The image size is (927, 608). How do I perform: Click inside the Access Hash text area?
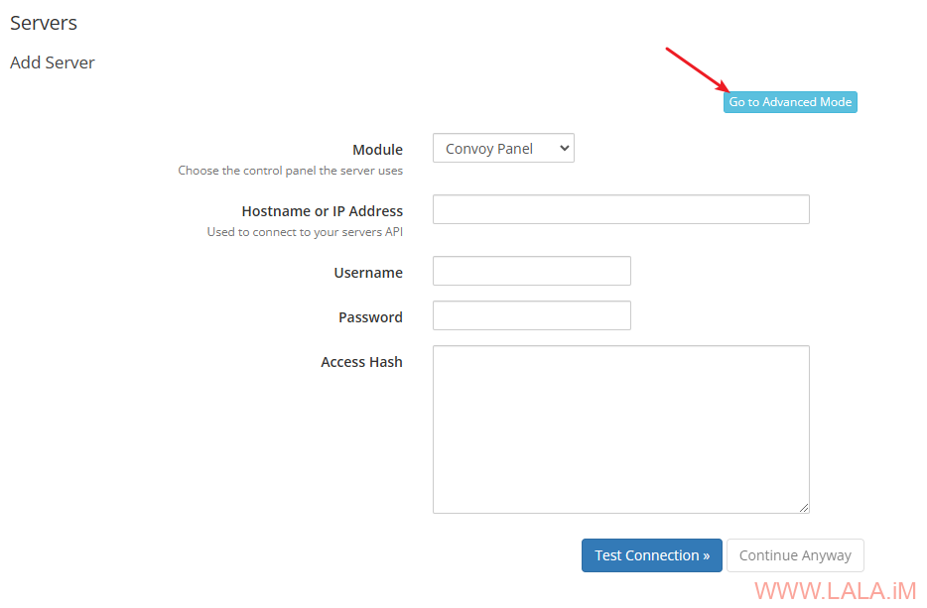pyautogui.click(x=620, y=428)
